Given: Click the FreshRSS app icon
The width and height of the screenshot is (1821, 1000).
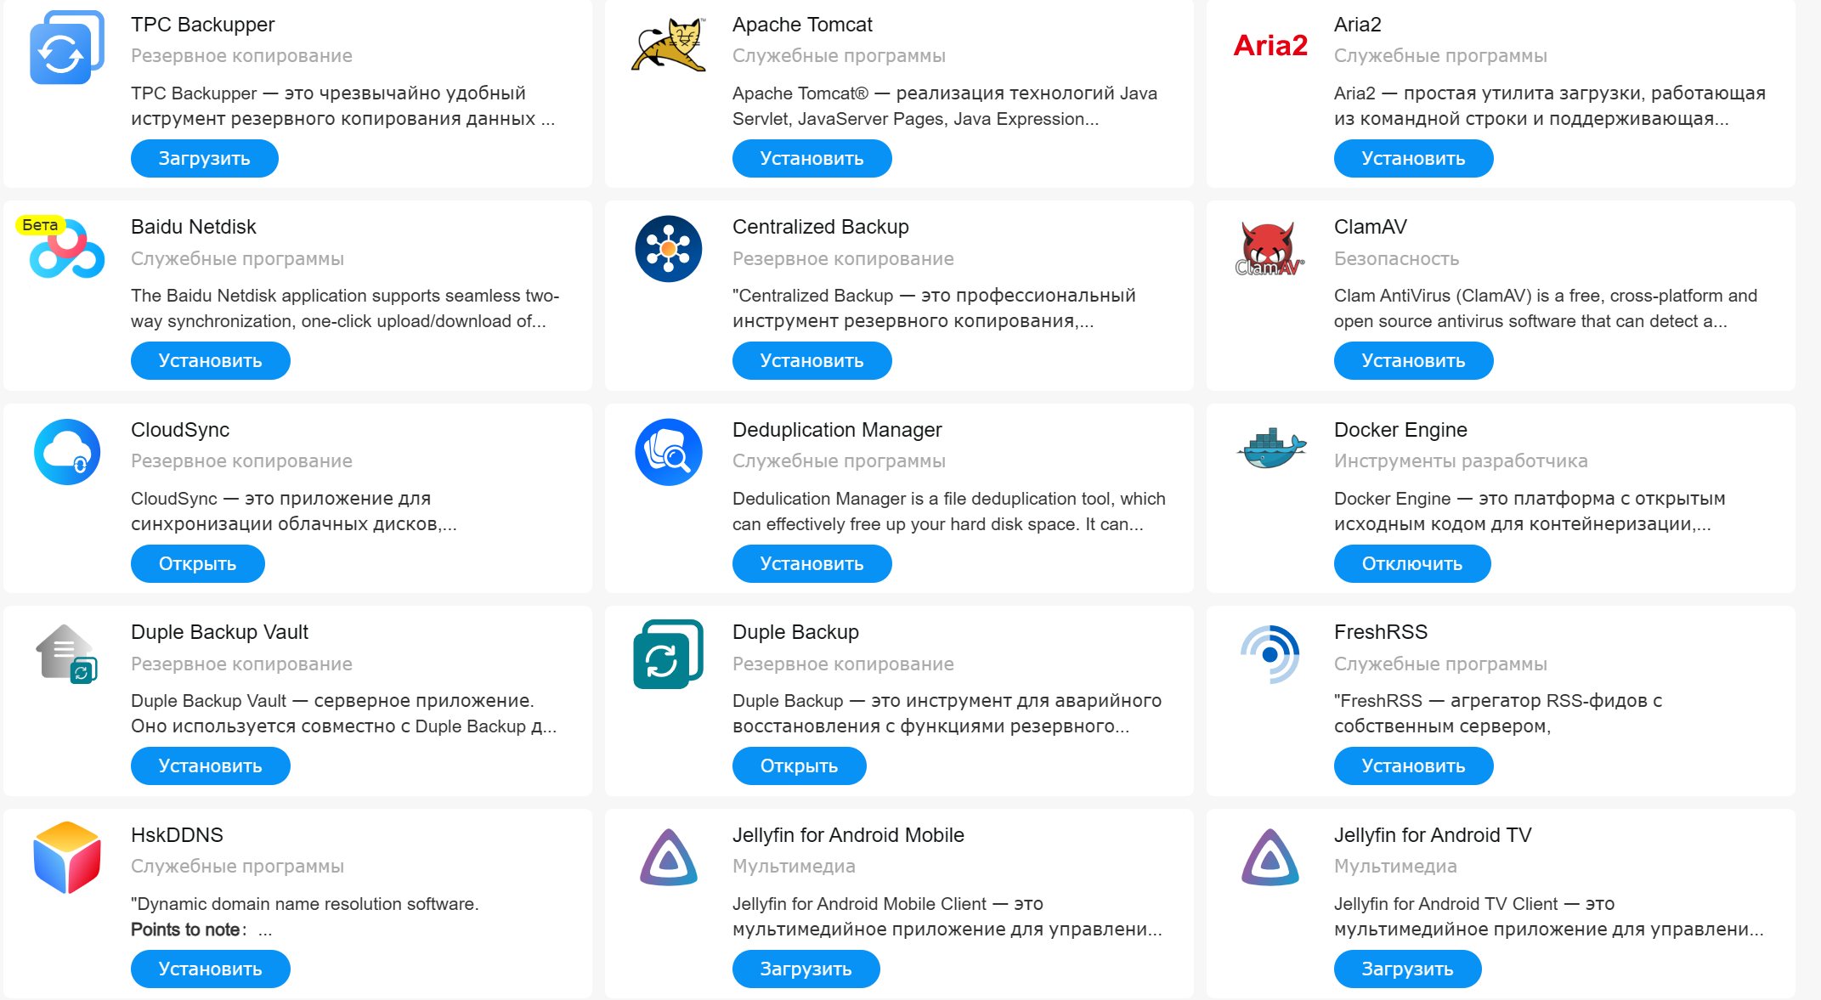Looking at the screenshot, I should point(1270,654).
